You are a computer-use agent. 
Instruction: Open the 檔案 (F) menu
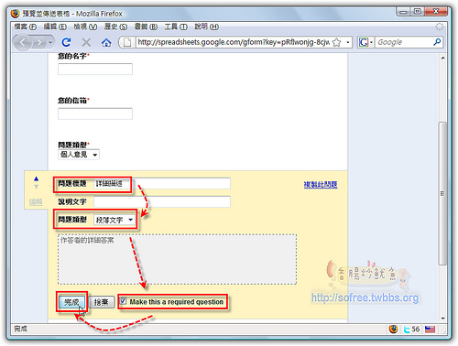coord(25,27)
